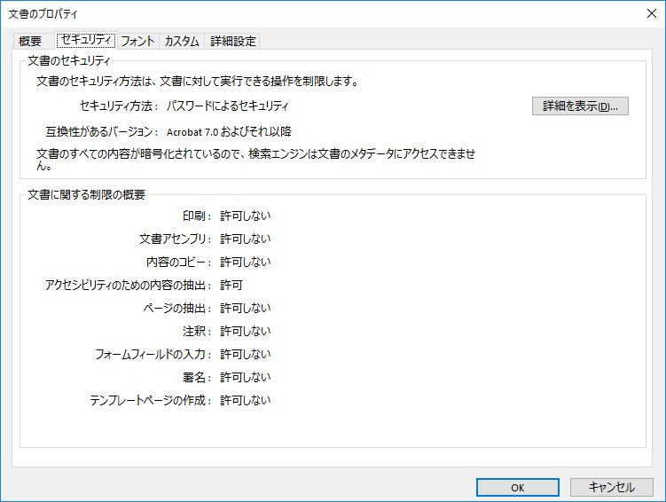Viewport: 666px width, 502px height.
Task: Click the 文書に関する制限の概要 group heading
Action: (86, 194)
